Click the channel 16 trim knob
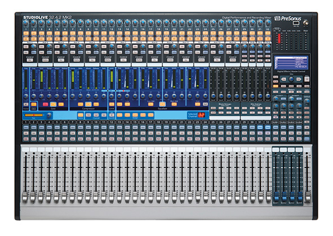Screen dimensions: 333x236 click(x=143, y=22)
